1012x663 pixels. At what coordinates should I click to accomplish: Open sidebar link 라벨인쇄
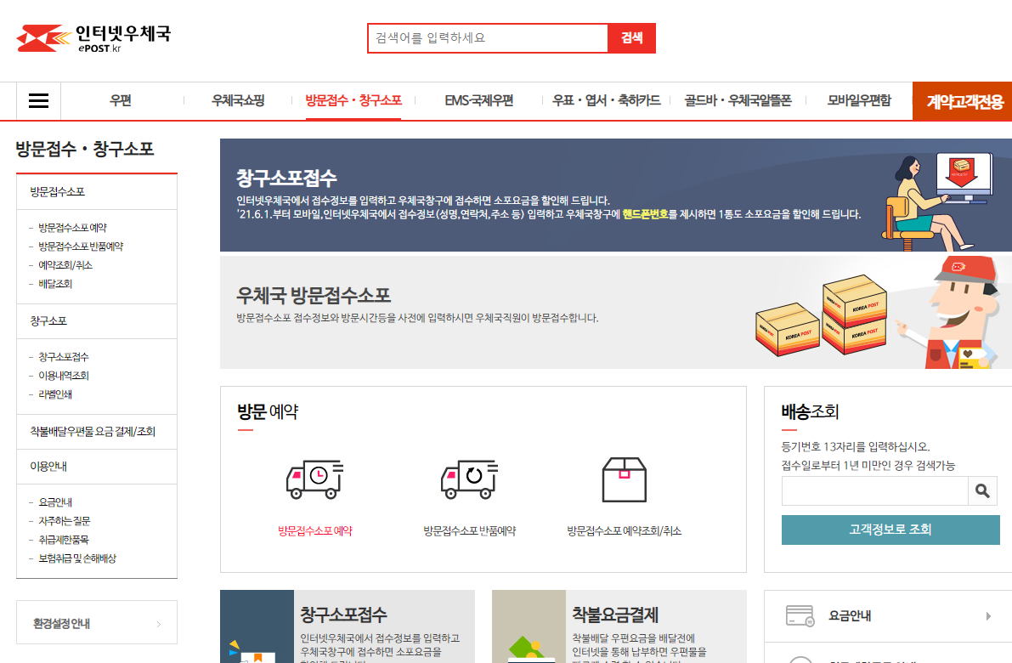coord(55,394)
